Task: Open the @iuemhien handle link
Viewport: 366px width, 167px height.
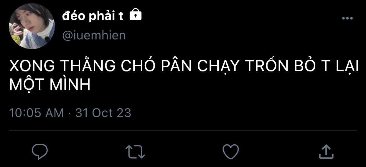Action: (94, 35)
